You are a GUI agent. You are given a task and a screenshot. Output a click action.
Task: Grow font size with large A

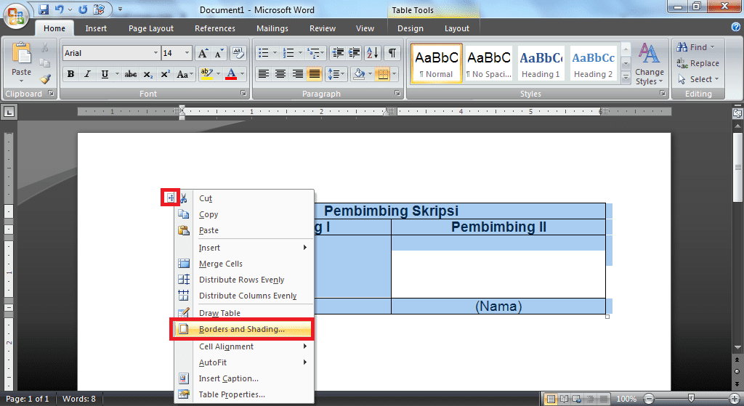point(203,53)
